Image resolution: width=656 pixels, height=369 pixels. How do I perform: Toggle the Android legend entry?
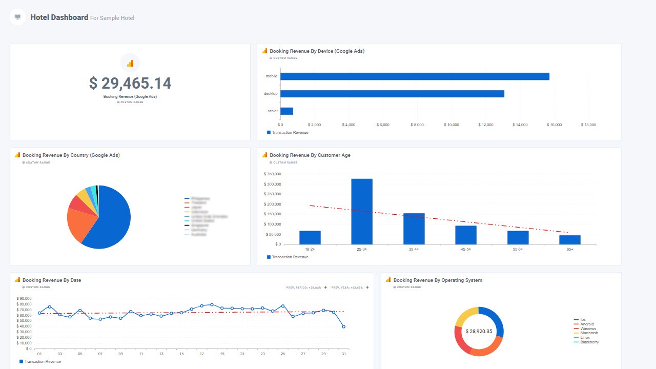pyautogui.click(x=584, y=324)
